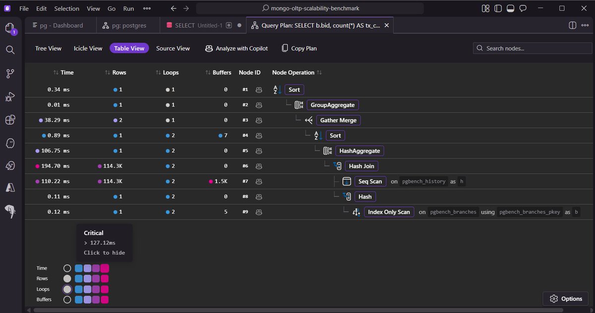Viewport: 595px width, 313px height.
Task: Switch to Icicle View
Action: pyautogui.click(x=88, y=48)
